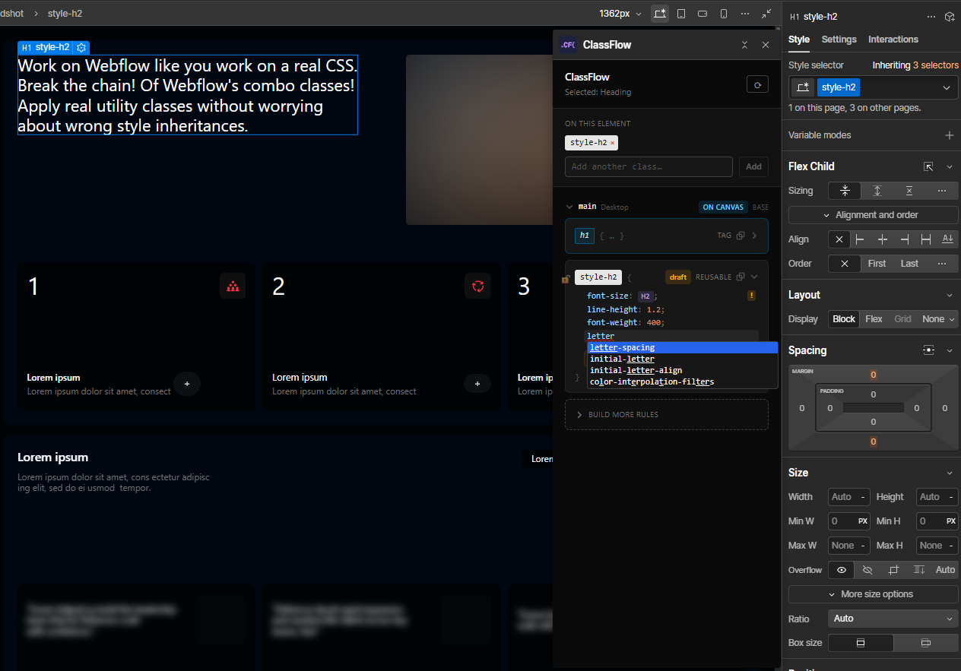
Task: Open display None dropdown
Action: click(938, 319)
